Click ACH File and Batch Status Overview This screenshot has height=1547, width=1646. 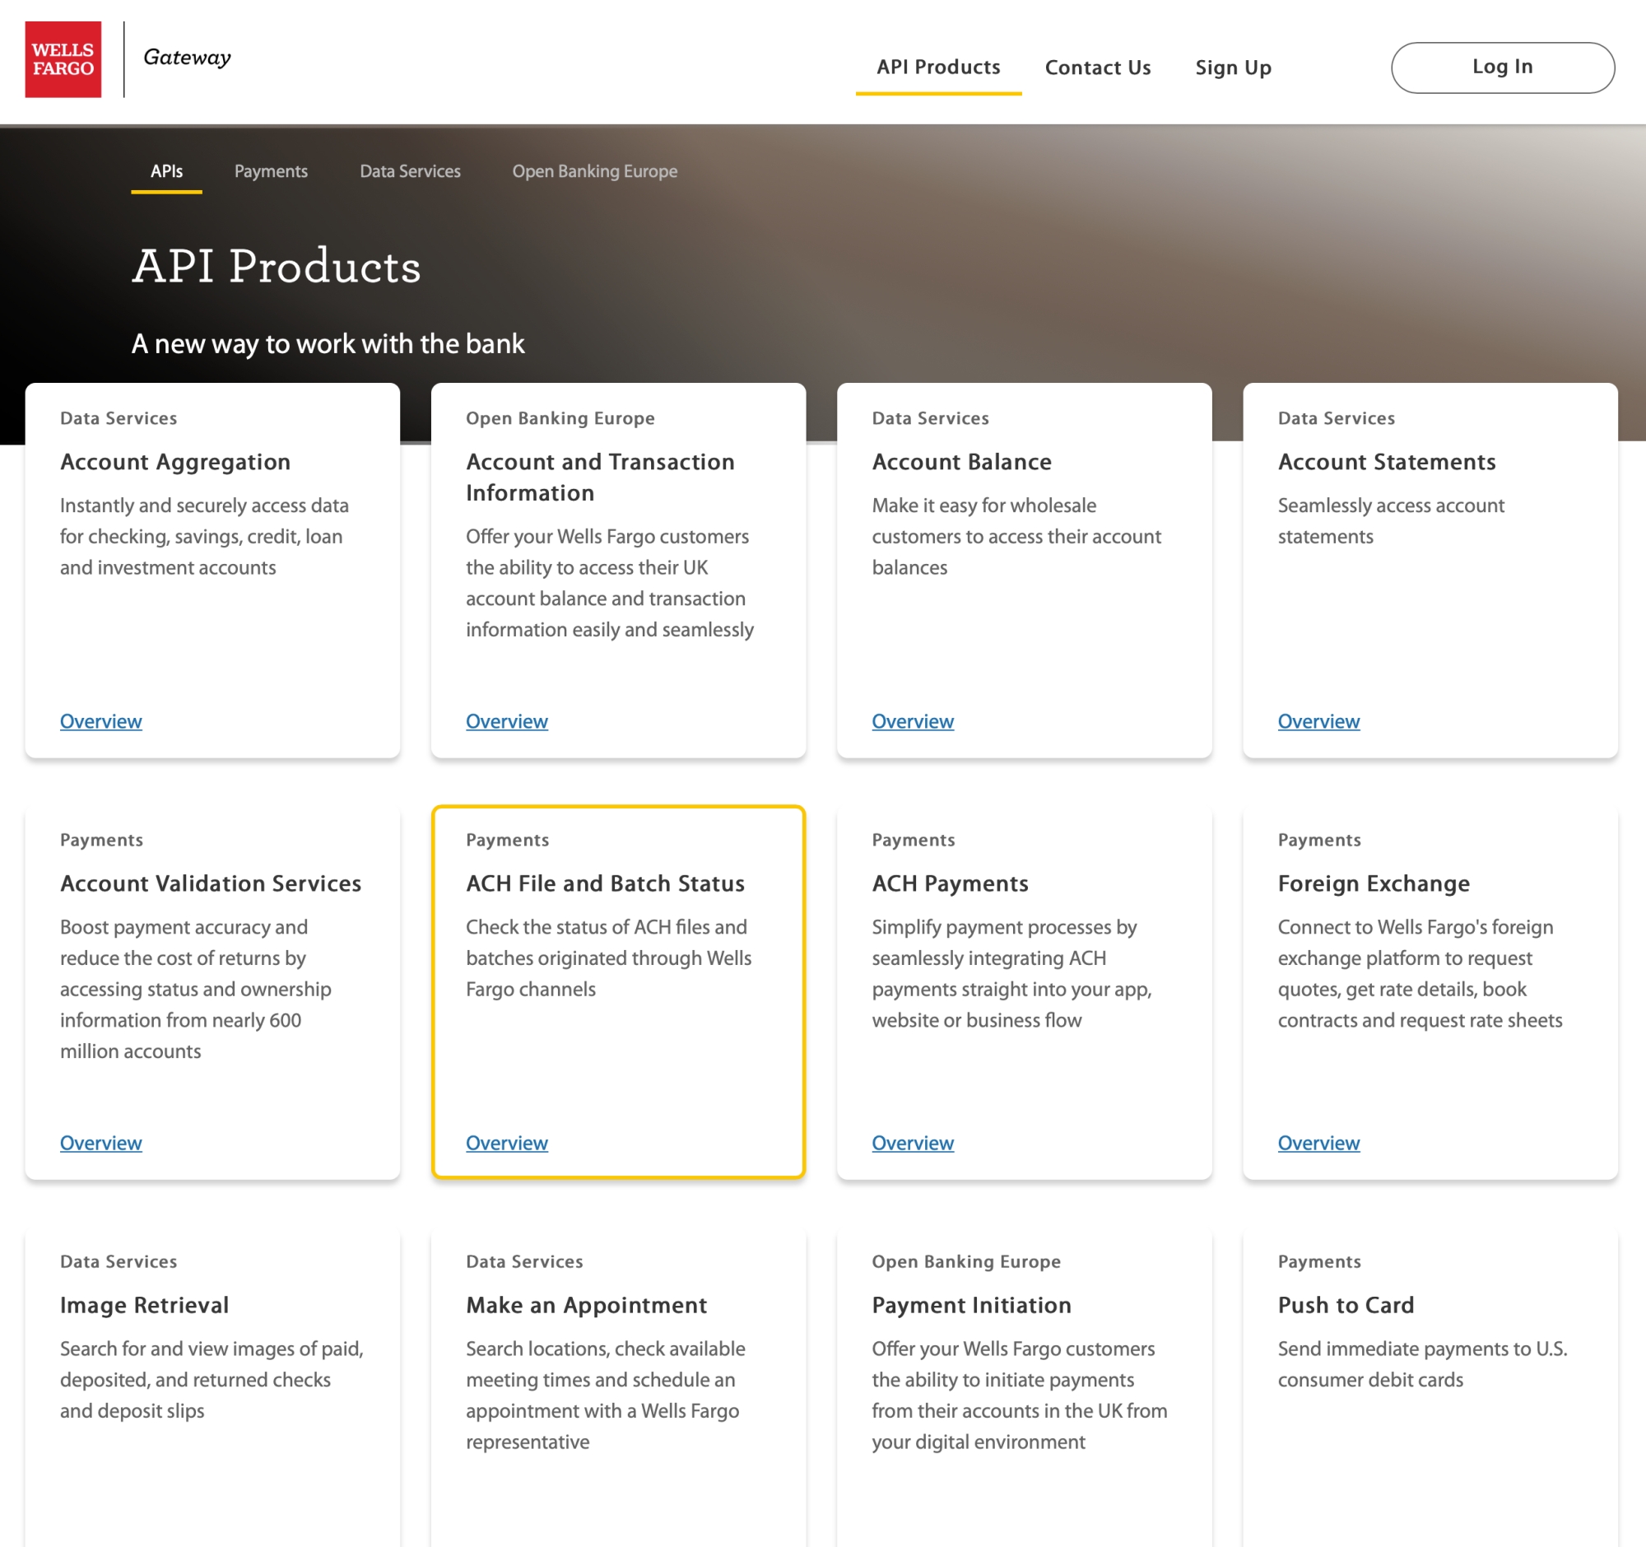click(507, 1143)
